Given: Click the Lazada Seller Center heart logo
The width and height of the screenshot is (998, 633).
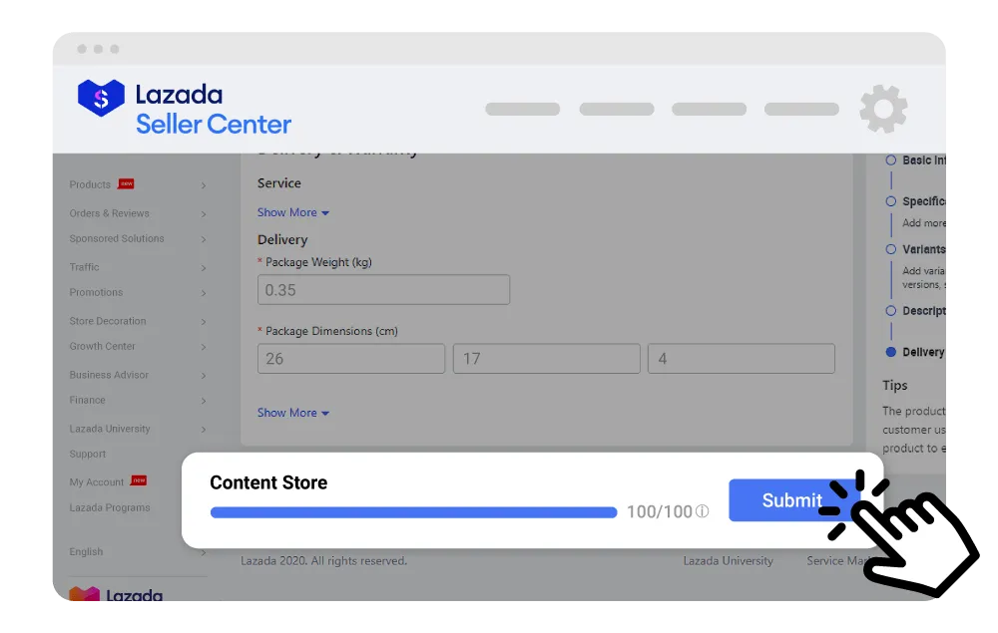Looking at the screenshot, I should tap(101, 98).
